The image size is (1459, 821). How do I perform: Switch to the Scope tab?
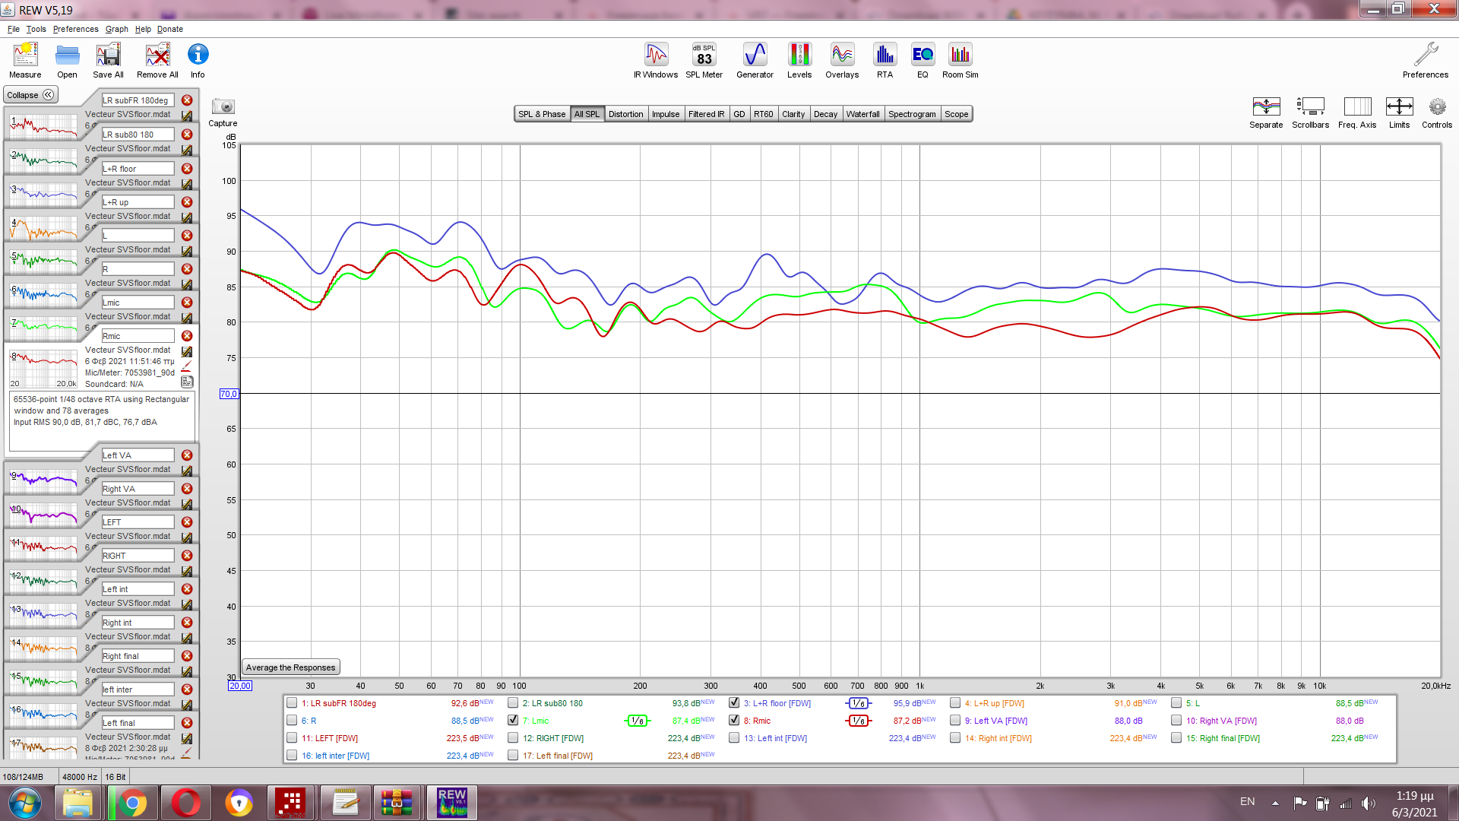[x=956, y=114]
